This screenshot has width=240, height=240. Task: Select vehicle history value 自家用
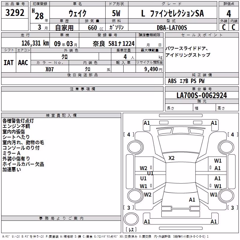pos(64,28)
